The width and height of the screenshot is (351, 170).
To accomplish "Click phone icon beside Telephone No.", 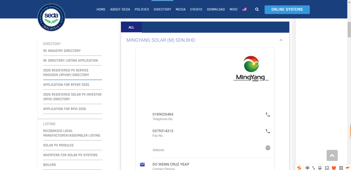I will tap(268, 115).
